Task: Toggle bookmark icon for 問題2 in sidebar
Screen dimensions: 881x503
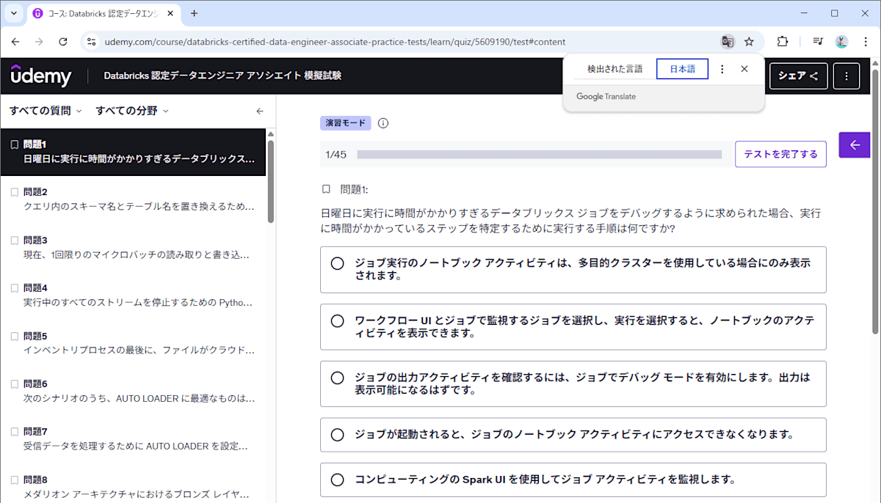Action: [x=14, y=192]
